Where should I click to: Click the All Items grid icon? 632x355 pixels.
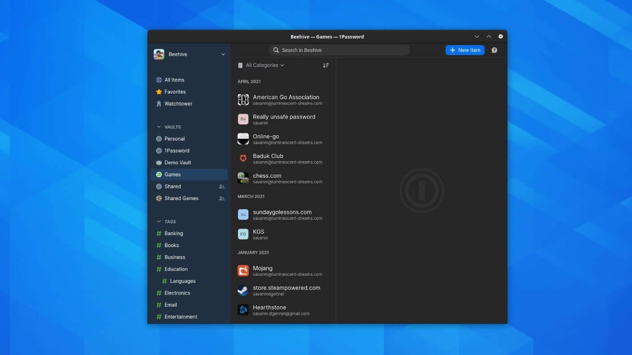tap(159, 80)
